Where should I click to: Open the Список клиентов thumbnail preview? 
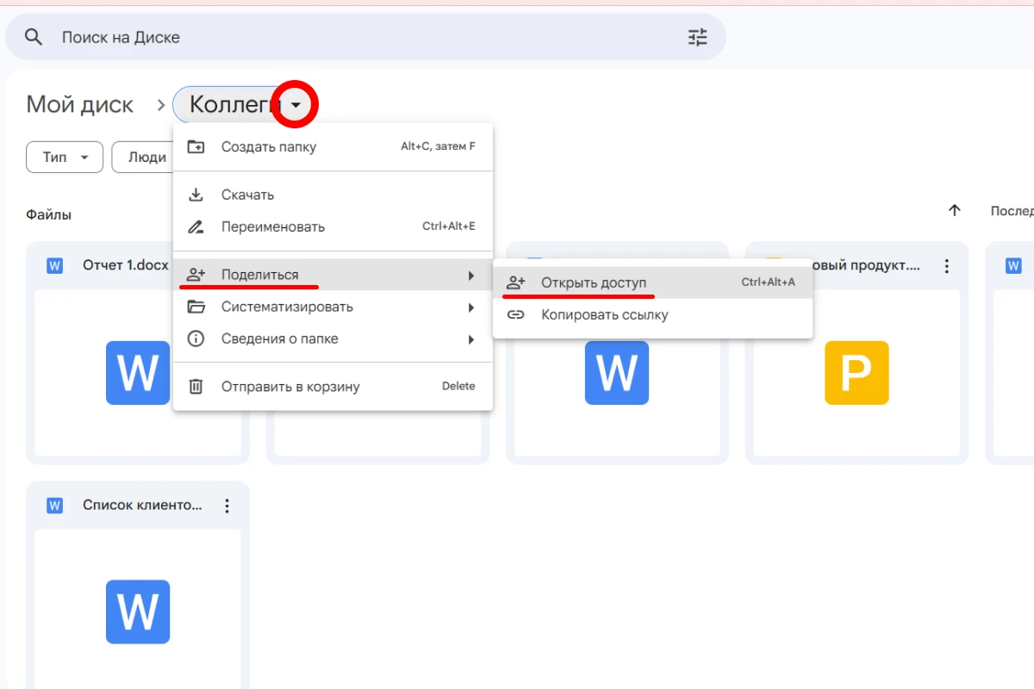pos(138,609)
